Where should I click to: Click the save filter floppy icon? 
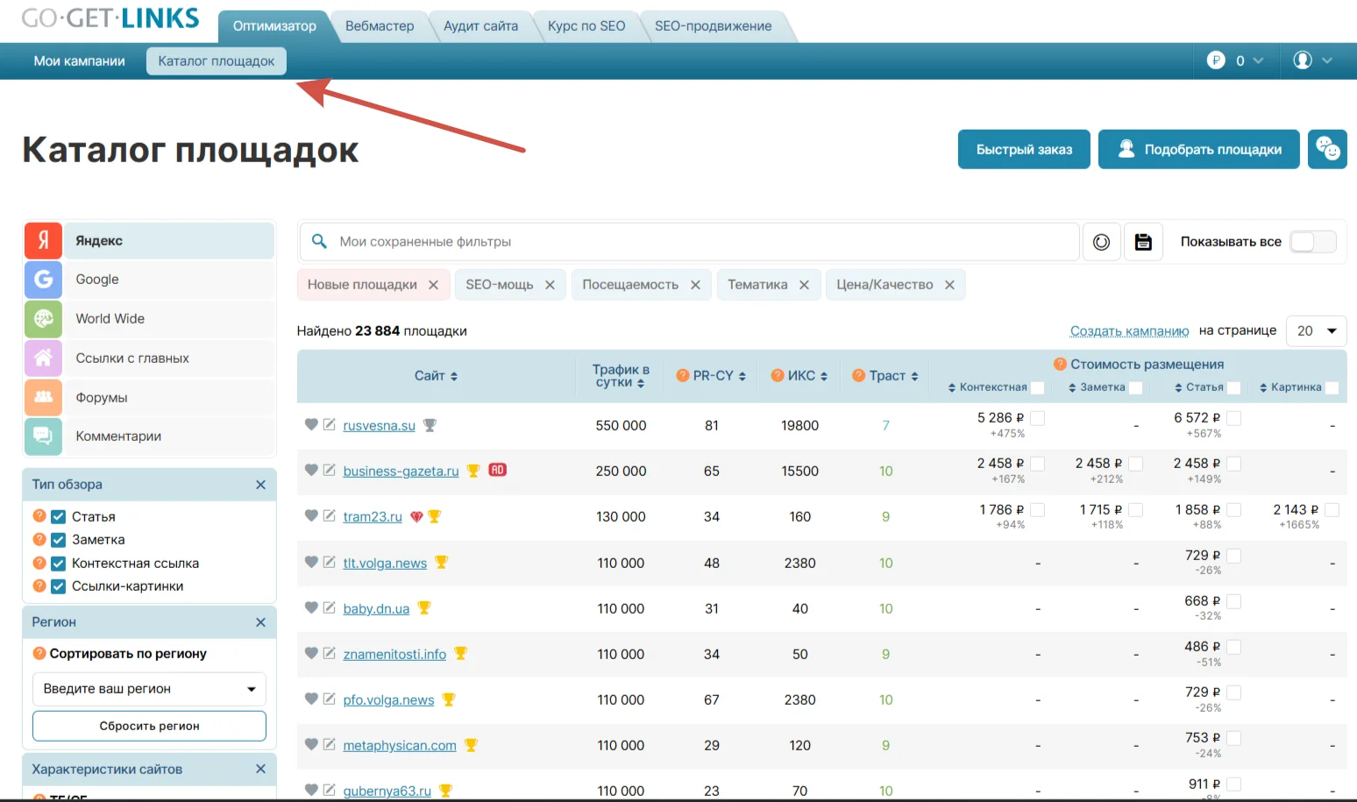(x=1143, y=242)
